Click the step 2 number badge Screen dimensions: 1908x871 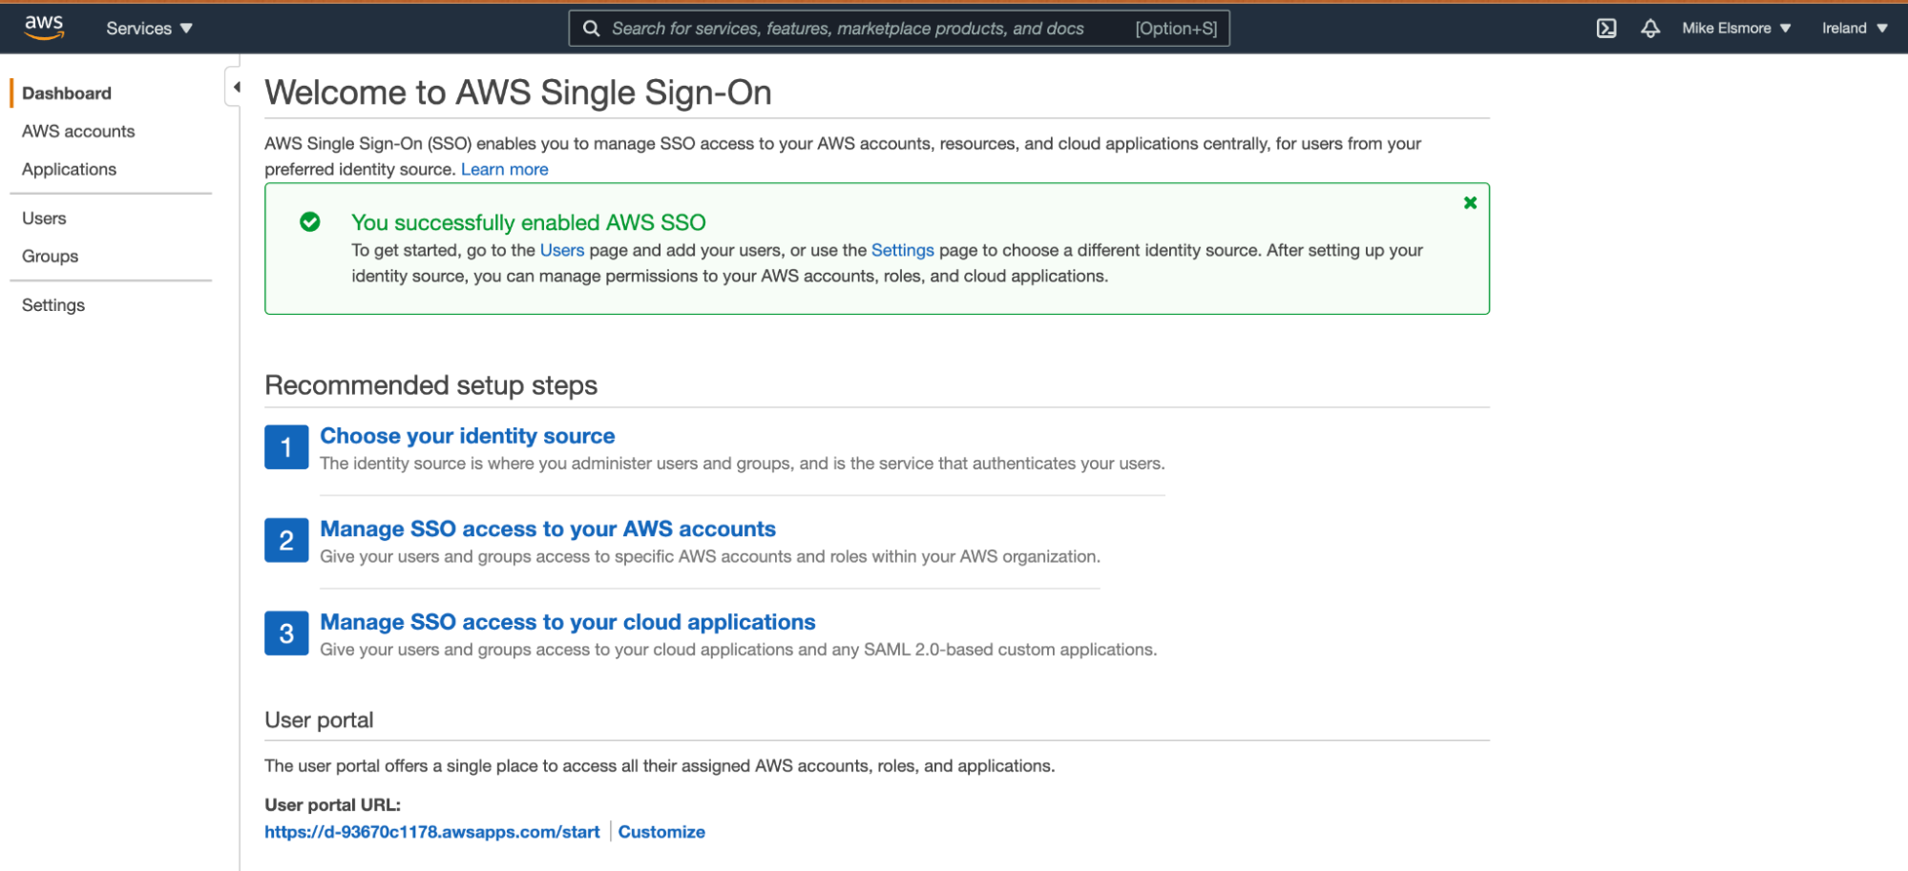pyautogui.click(x=286, y=541)
